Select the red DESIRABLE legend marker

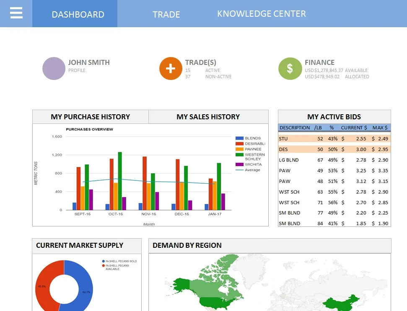(x=239, y=144)
